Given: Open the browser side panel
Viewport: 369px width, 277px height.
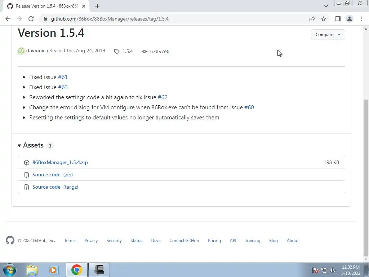Looking at the screenshot, I should click(338, 19).
